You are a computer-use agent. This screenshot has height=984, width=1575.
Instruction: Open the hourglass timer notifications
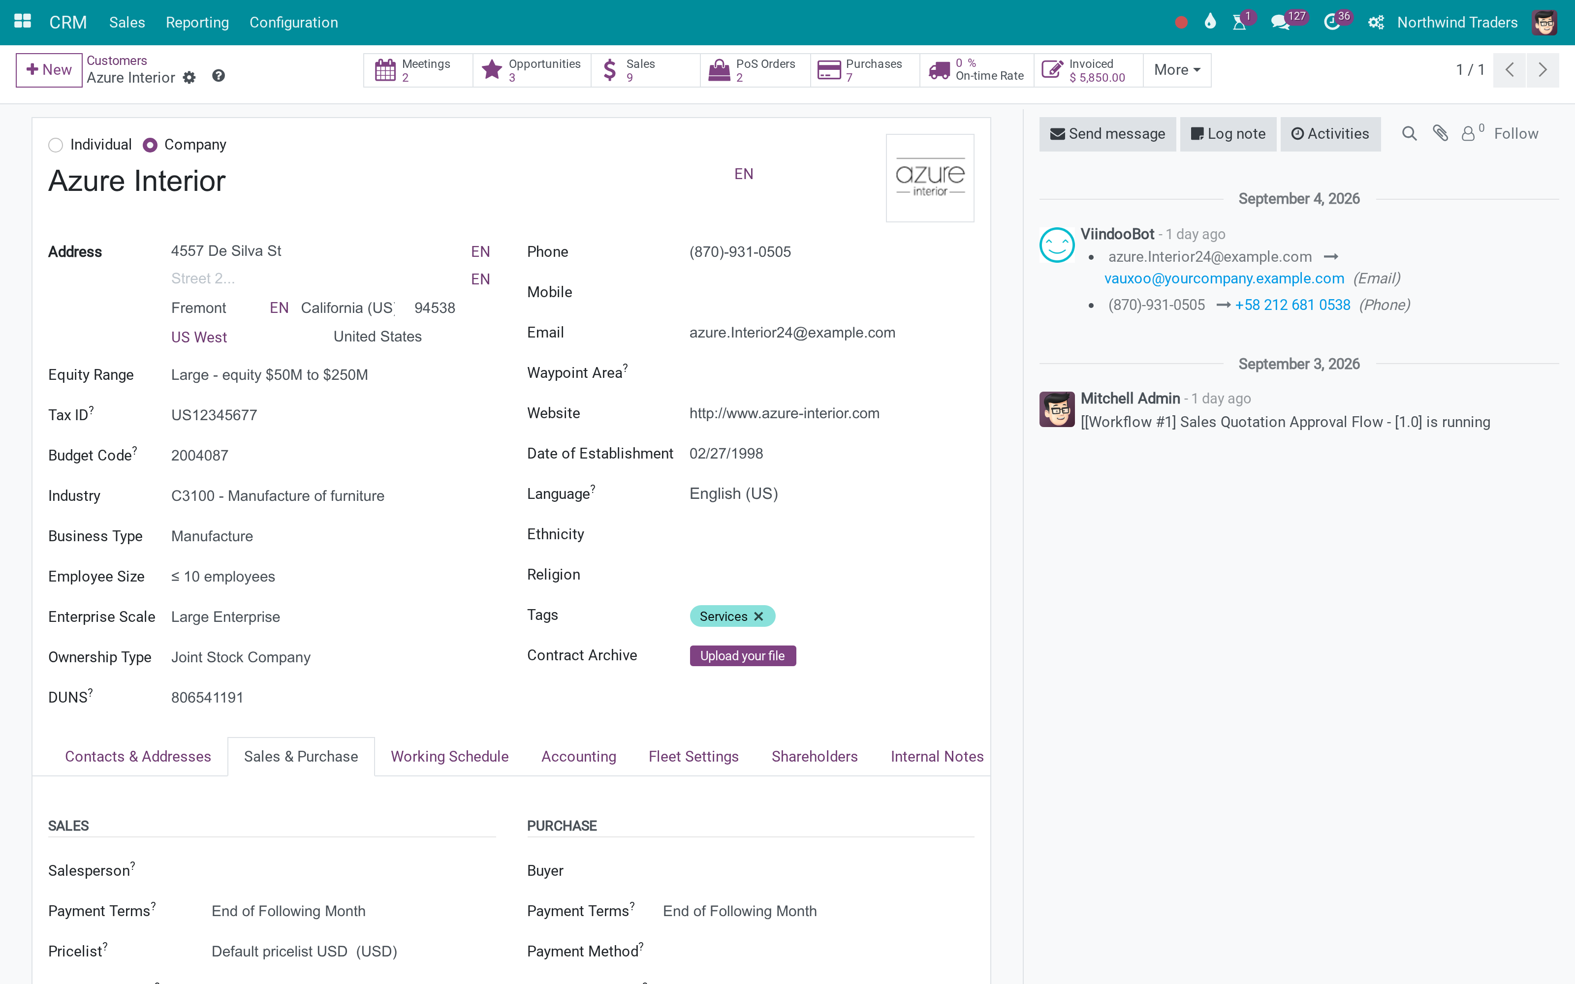pos(1240,22)
